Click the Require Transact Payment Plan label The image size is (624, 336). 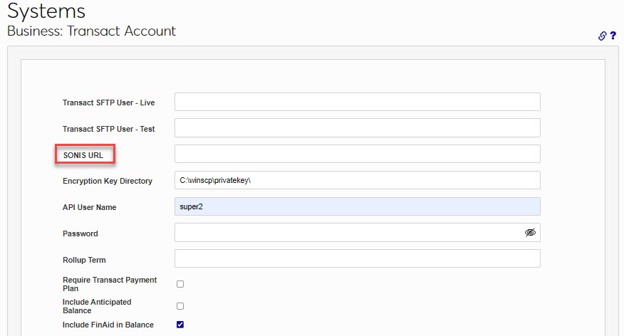(x=110, y=284)
